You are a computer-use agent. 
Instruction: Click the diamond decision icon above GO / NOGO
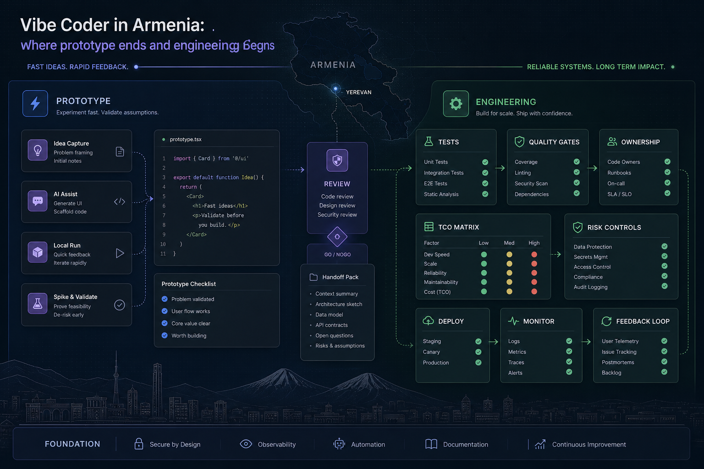pyautogui.click(x=337, y=237)
